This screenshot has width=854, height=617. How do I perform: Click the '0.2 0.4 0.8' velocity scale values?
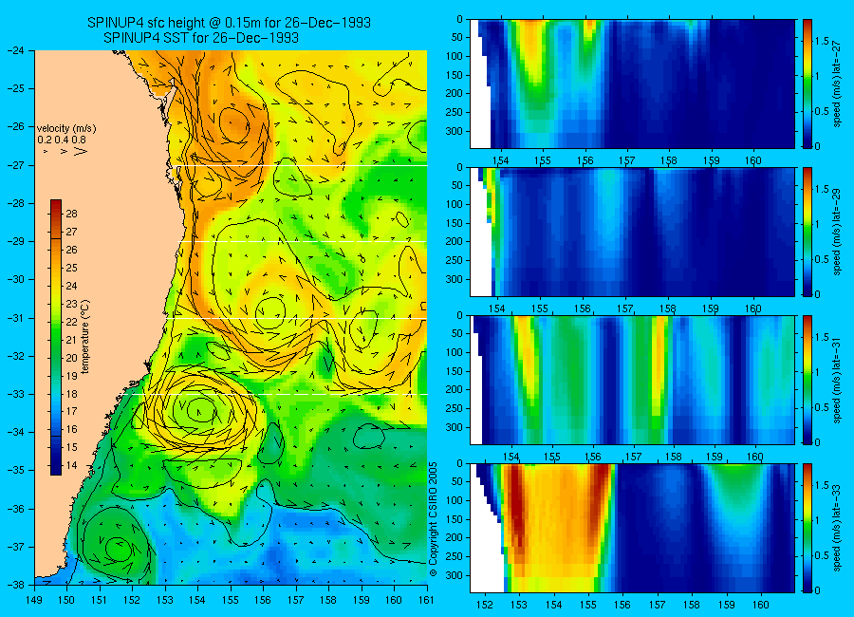(x=62, y=140)
